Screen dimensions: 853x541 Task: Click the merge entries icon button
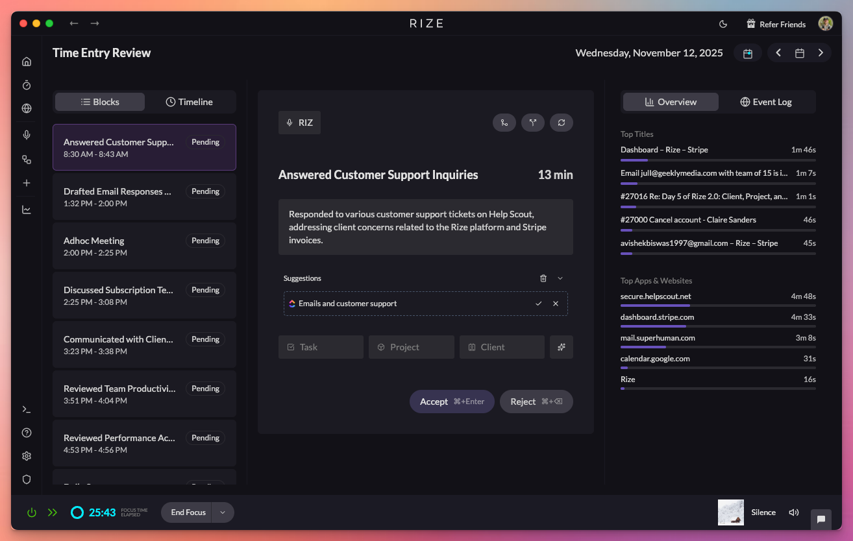click(x=504, y=123)
